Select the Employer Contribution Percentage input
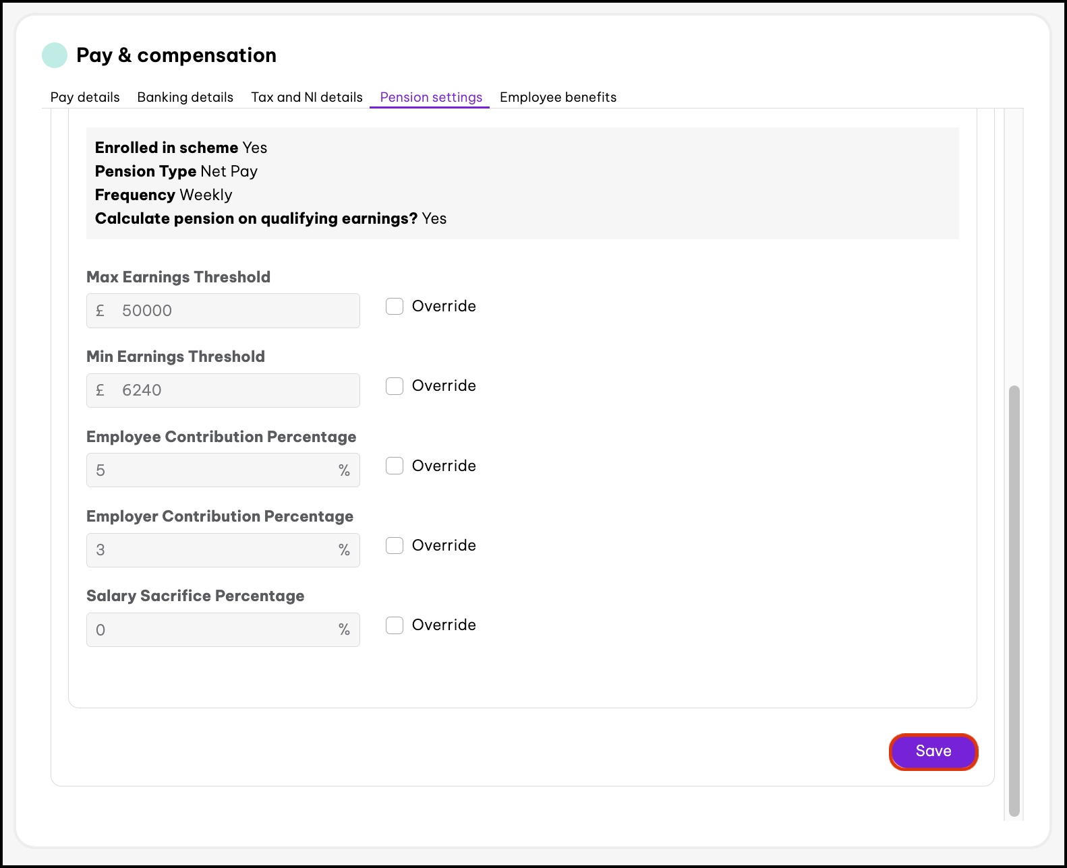This screenshot has width=1067, height=868. [216, 551]
